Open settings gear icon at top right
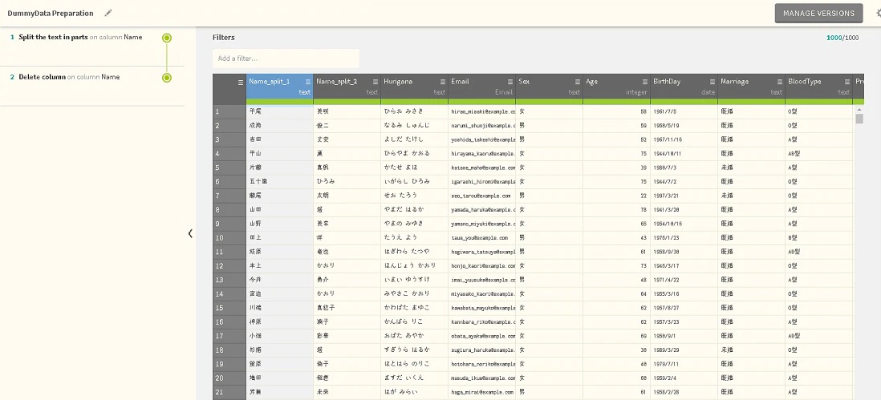Screen dimensions: 881x400 point(878,13)
